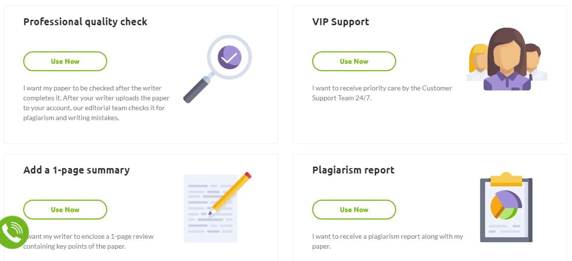Click the VIP Support people illustration

click(507, 59)
